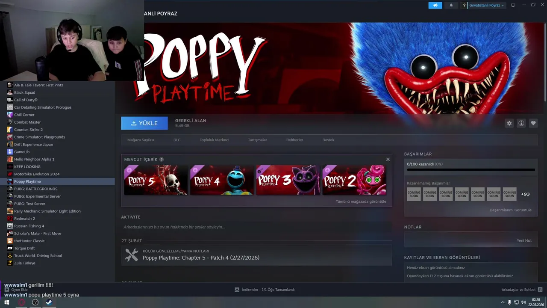Open the notifications bell
The image size is (547, 308).
[x=451, y=5]
